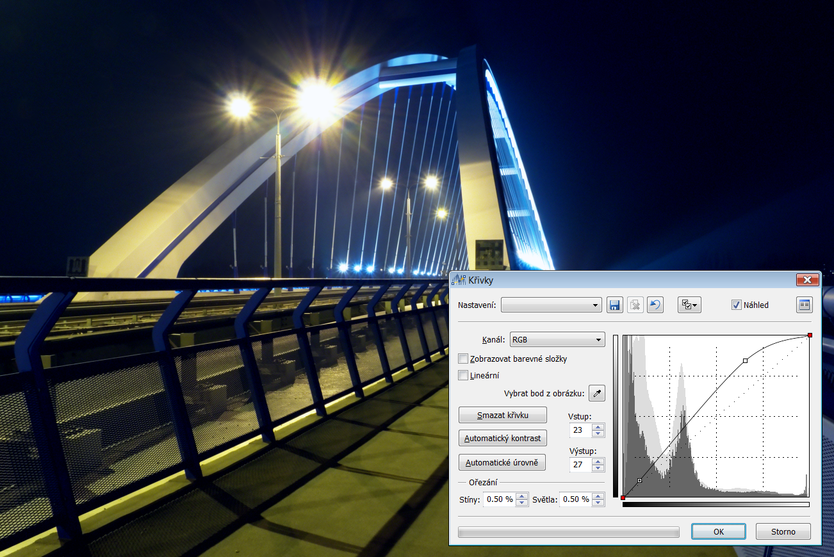Decrease the Světla clipping value
This screenshot has height=557, width=834.
598,503
